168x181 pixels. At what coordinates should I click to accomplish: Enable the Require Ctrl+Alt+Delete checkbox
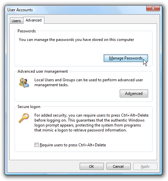(36, 145)
